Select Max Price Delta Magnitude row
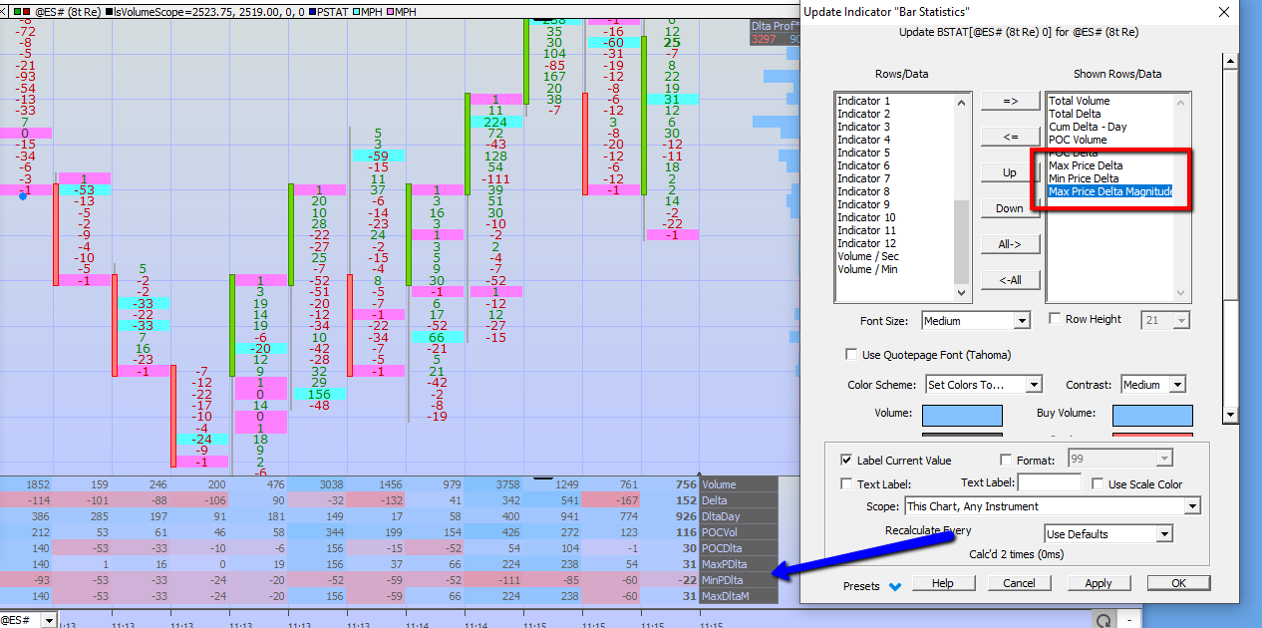 [1109, 191]
